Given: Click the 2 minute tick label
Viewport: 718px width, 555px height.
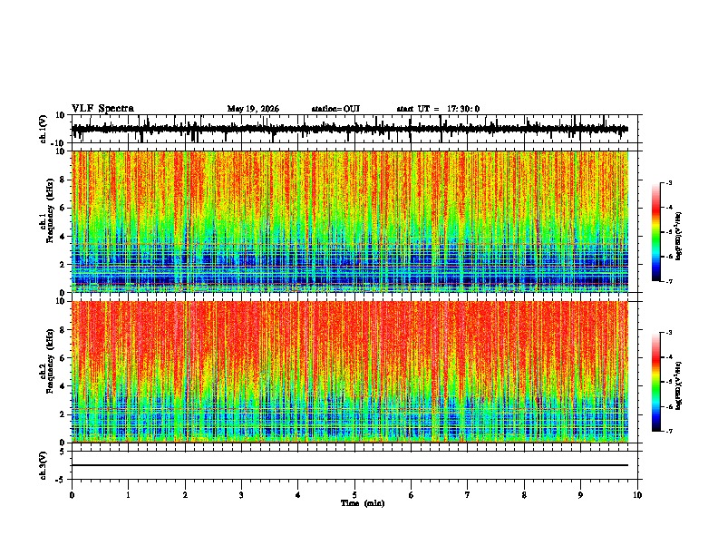Looking at the screenshot, I should [x=185, y=495].
